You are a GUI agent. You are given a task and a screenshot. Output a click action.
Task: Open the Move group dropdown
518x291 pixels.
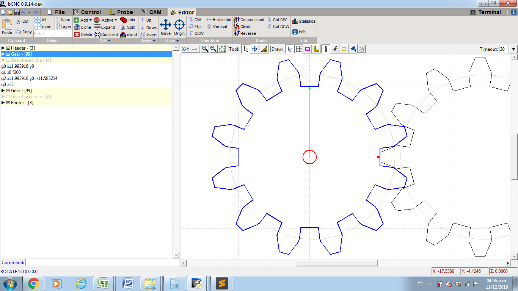tap(172, 41)
